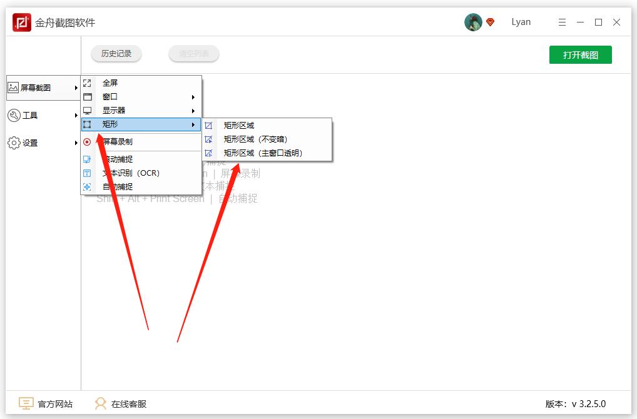Select the 文本识别 (OCR) icon
This screenshot has height=419, width=637.
87,173
